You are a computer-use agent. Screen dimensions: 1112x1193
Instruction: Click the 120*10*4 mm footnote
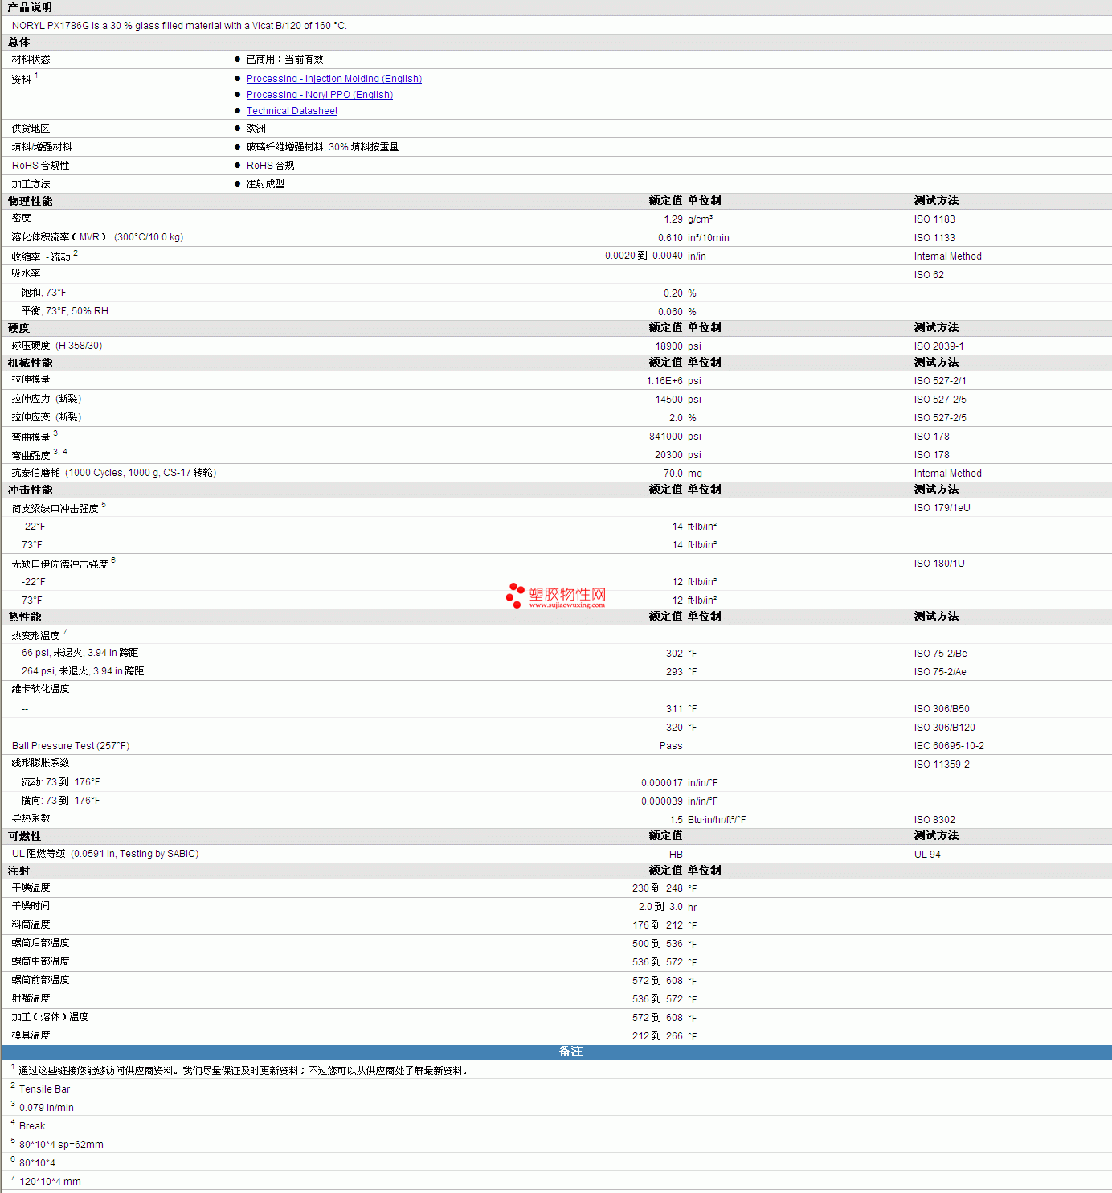coord(50,1182)
